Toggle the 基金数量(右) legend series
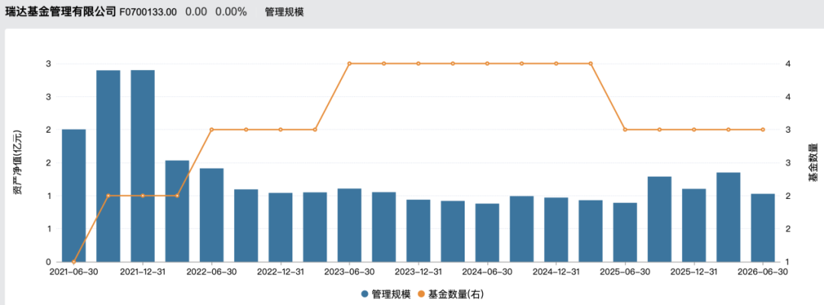The image size is (824, 305). pyautogui.click(x=453, y=294)
